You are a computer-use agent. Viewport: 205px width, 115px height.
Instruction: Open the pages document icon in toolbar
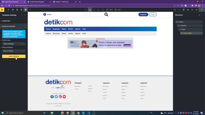pos(17,10)
